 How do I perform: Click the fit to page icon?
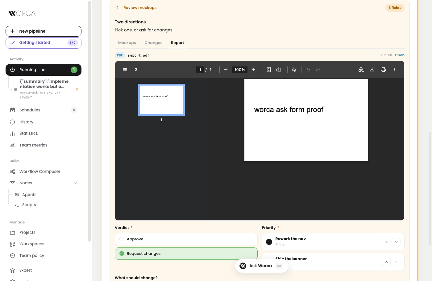click(x=269, y=70)
